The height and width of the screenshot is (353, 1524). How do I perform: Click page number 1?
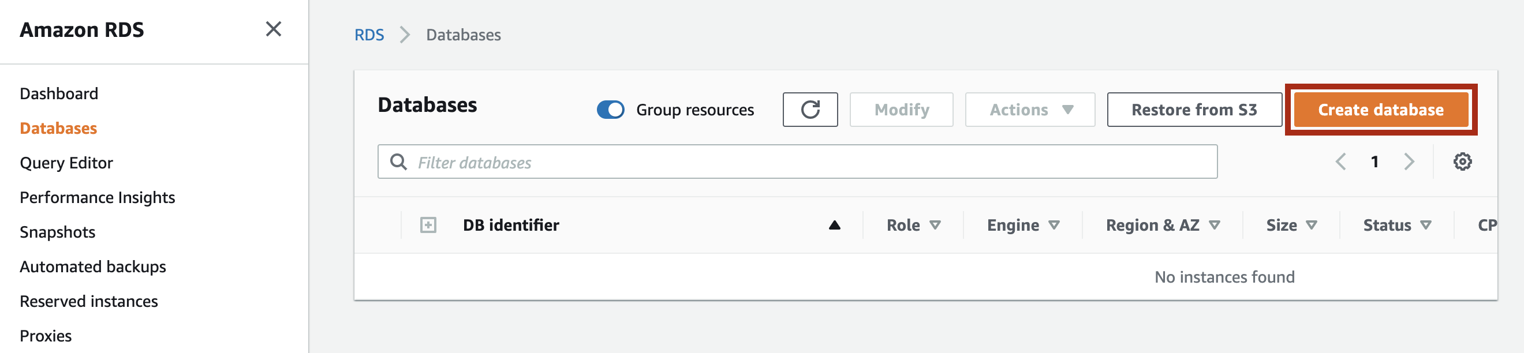1374,162
